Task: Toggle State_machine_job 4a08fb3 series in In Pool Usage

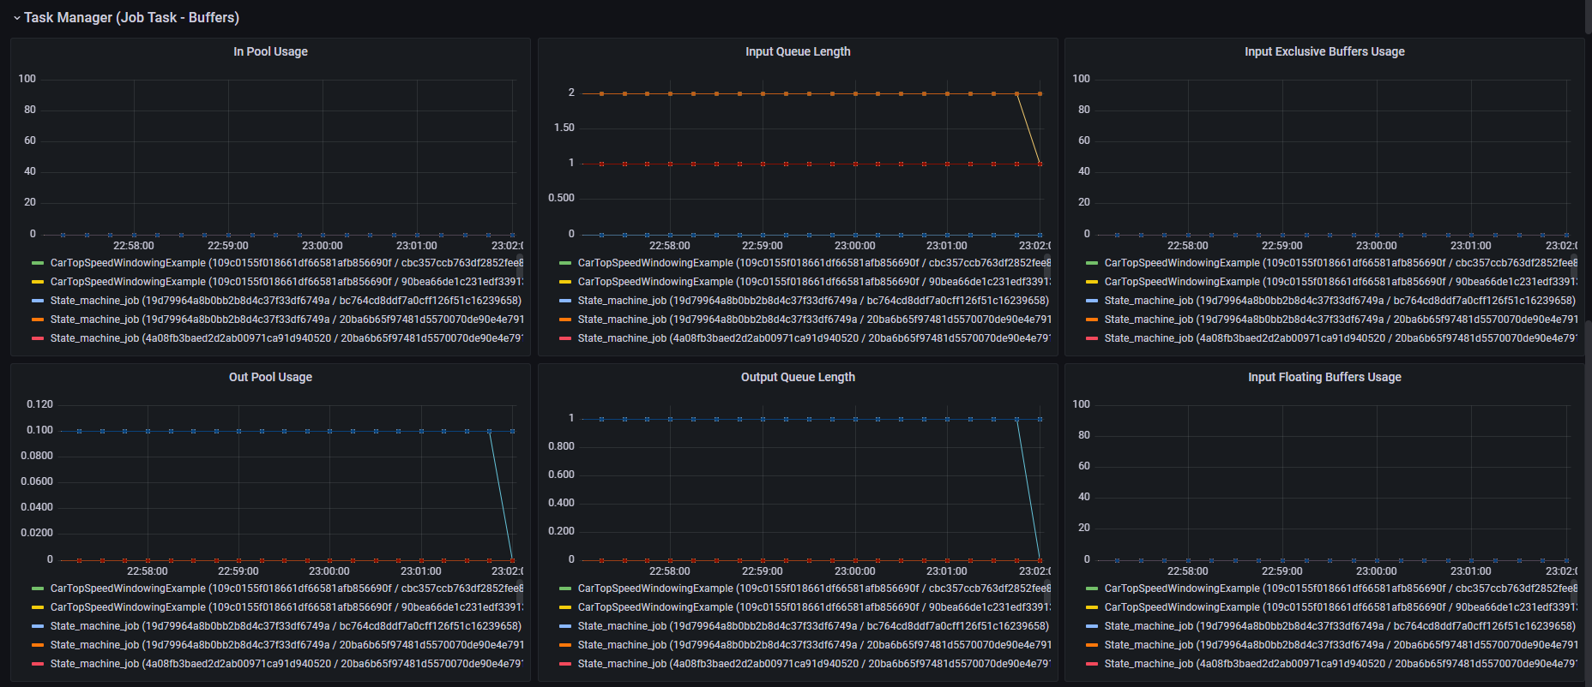Action: tap(286, 338)
